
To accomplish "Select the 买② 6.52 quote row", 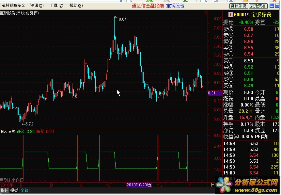I will pyautogui.click(x=251, y=67).
